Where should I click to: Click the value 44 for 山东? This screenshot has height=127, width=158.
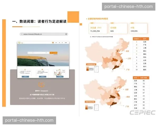tap(144, 96)
